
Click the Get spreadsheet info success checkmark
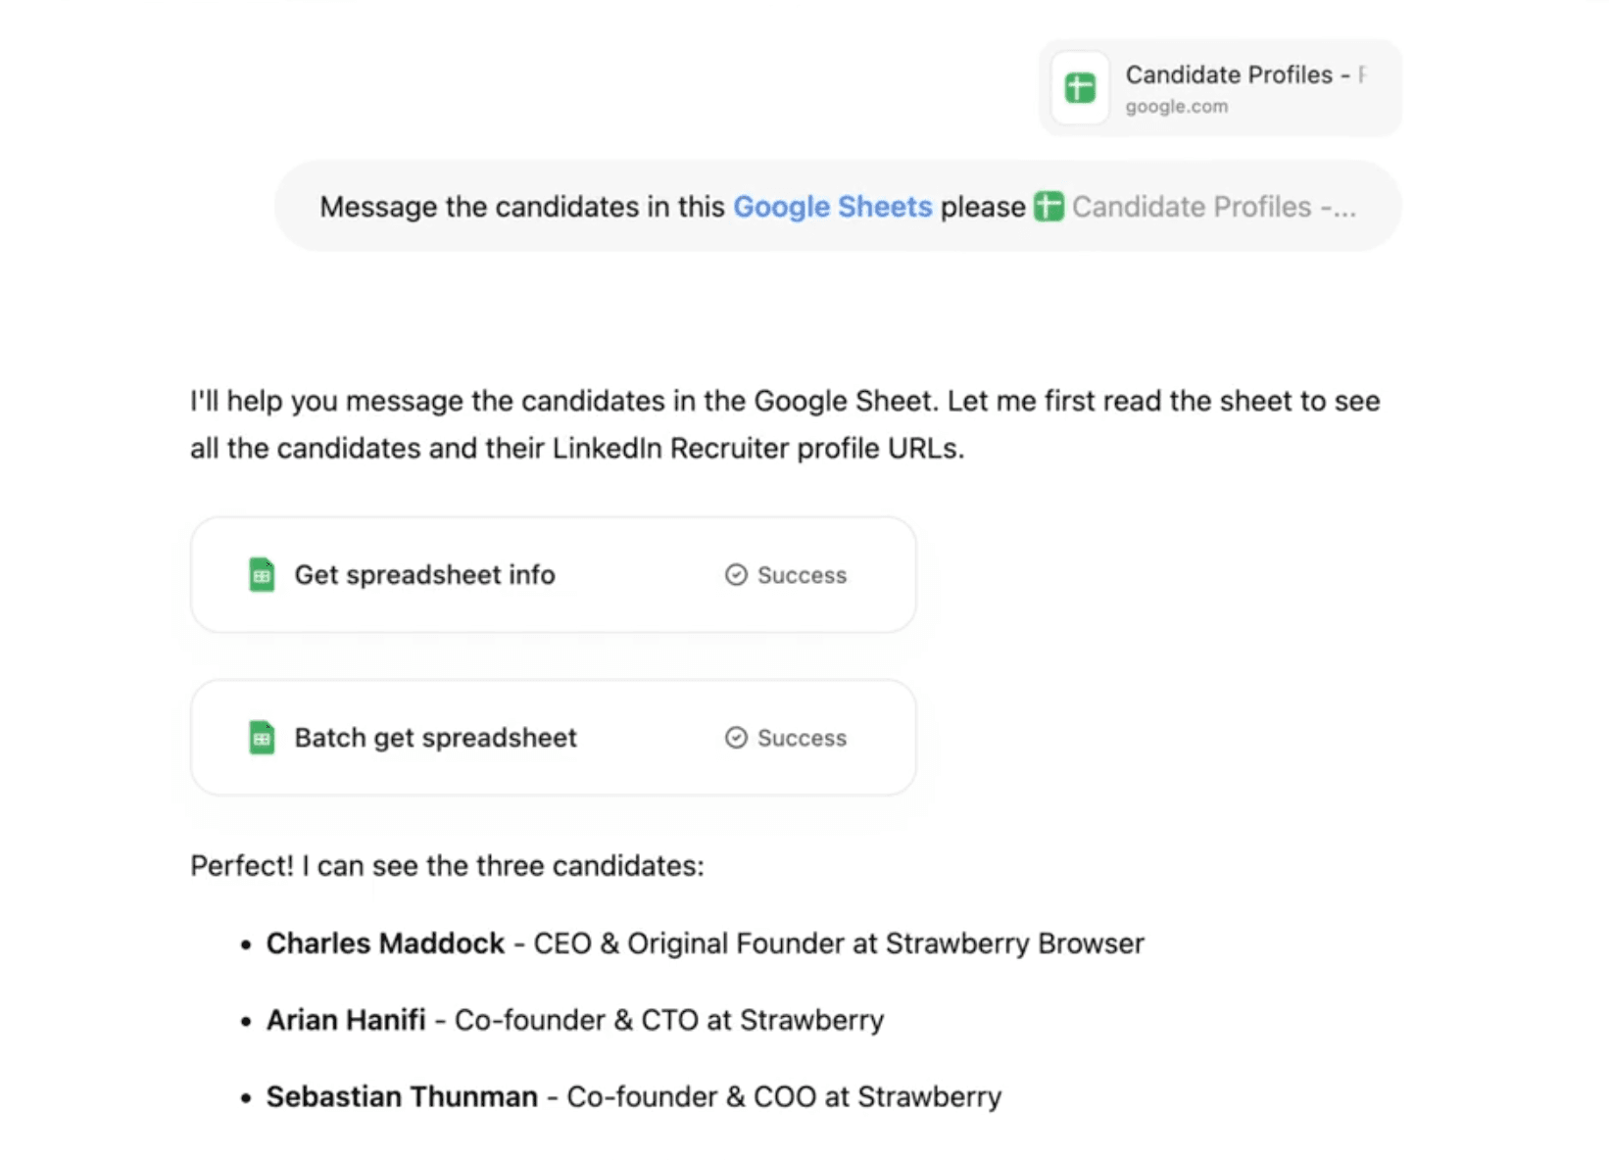tap(736, 575)
